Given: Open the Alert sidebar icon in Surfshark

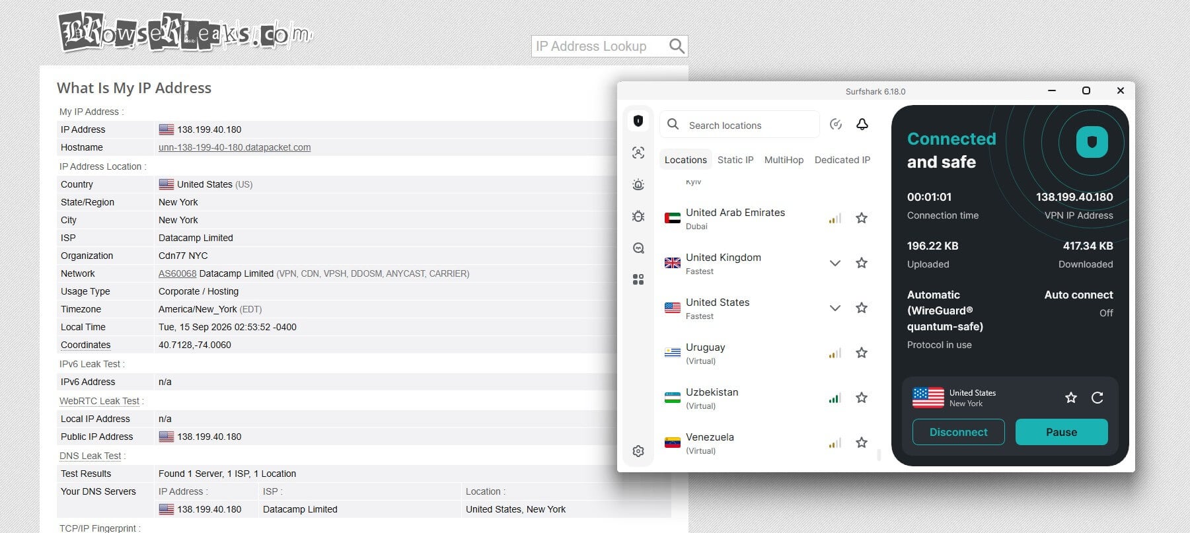Looking at the screenshot, I should click(x=638, y=184).
